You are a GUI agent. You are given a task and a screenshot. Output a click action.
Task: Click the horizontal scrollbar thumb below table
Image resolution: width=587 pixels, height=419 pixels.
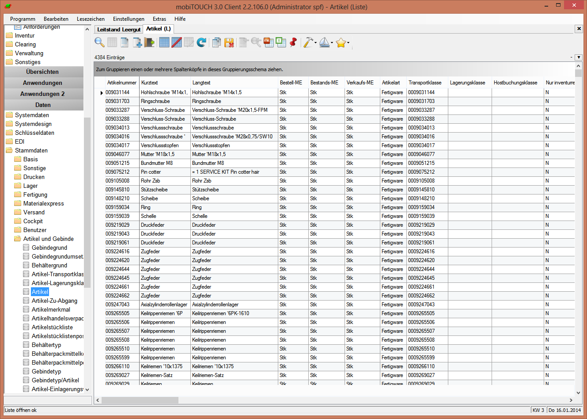click(x=140, y=400)
